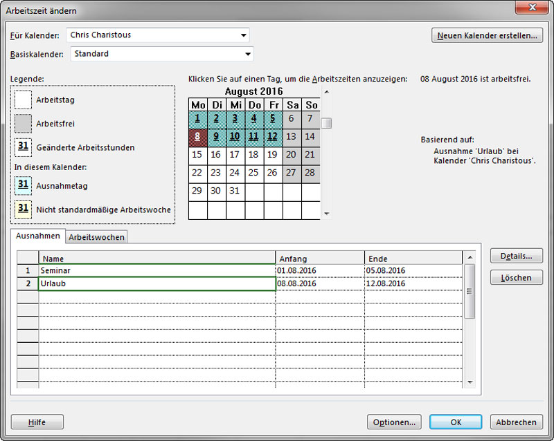Select the Ausnahmen tab

pos(38,236)
